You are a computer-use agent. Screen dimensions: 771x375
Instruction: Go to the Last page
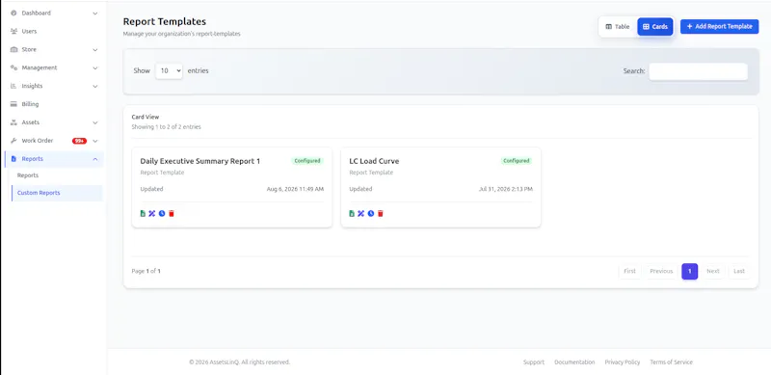[x=739, y=271]
